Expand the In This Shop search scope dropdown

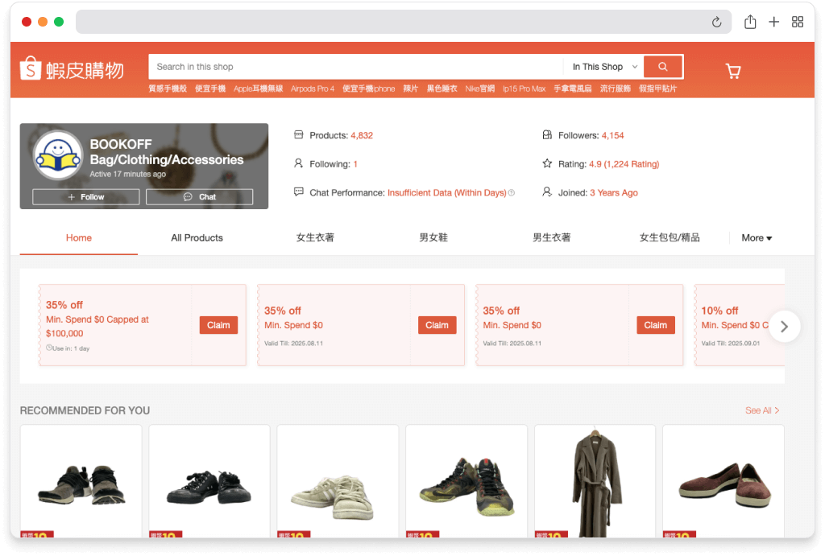tap(604, 67)
